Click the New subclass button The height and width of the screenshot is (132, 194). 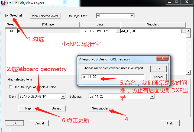tap(101, 108)
